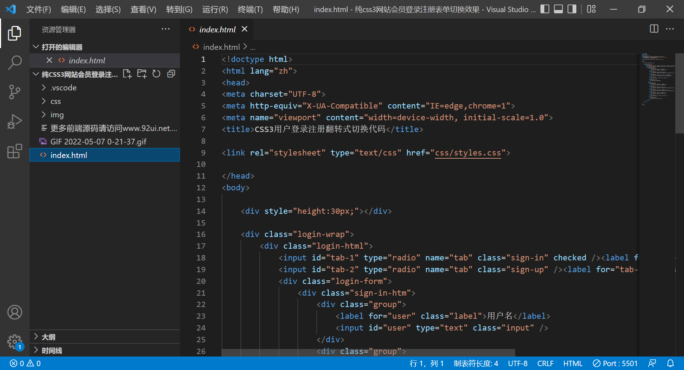This screenshot has height=370, width=684.
Task: Click the Port : 5501 Live Server status
Action: 615,363
